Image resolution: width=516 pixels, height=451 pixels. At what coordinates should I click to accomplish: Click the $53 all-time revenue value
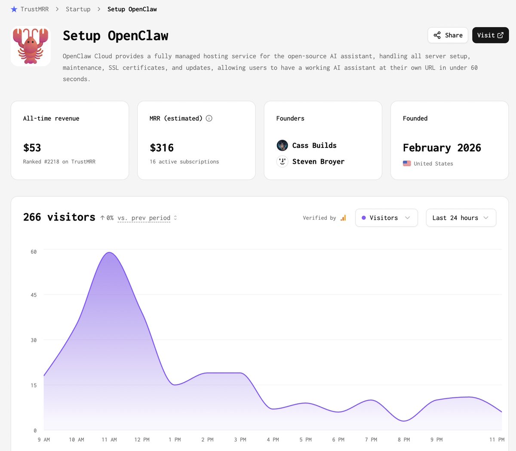[32, 147]
